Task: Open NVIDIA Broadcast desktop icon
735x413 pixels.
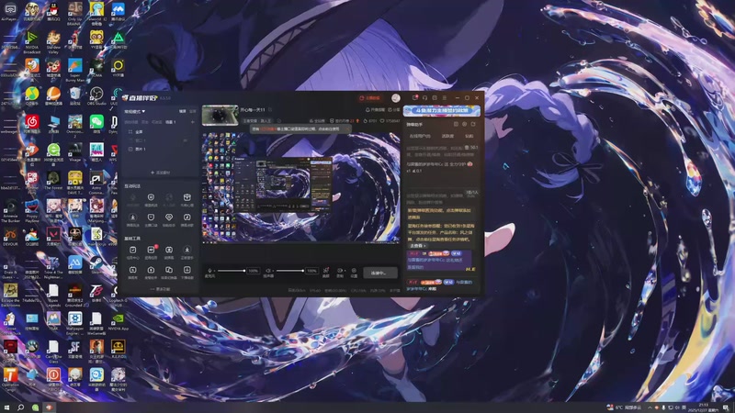Action: (x=32, y=42)
